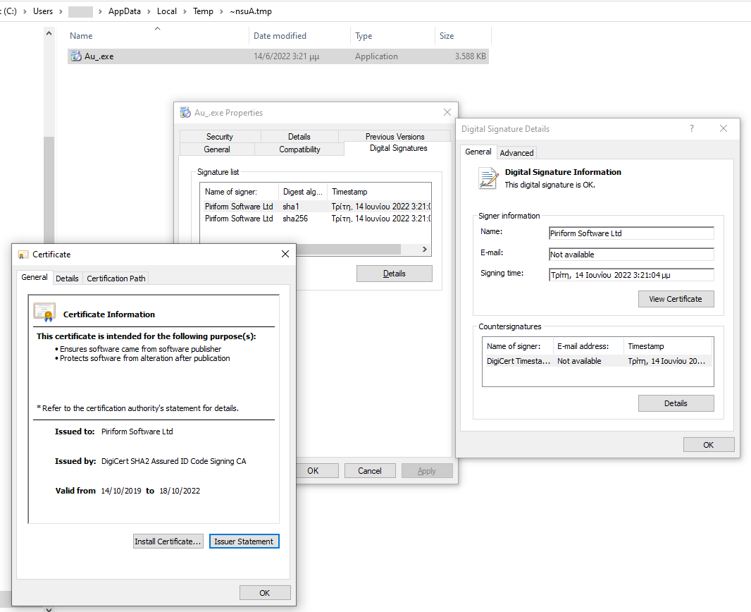Click Install Certificate in the Certificate dialog

click(168, 541)
